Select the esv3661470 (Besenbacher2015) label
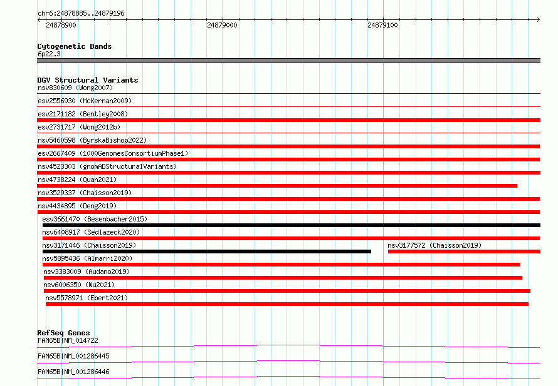The height and width of the screenshot is (386, 558). 95,219
